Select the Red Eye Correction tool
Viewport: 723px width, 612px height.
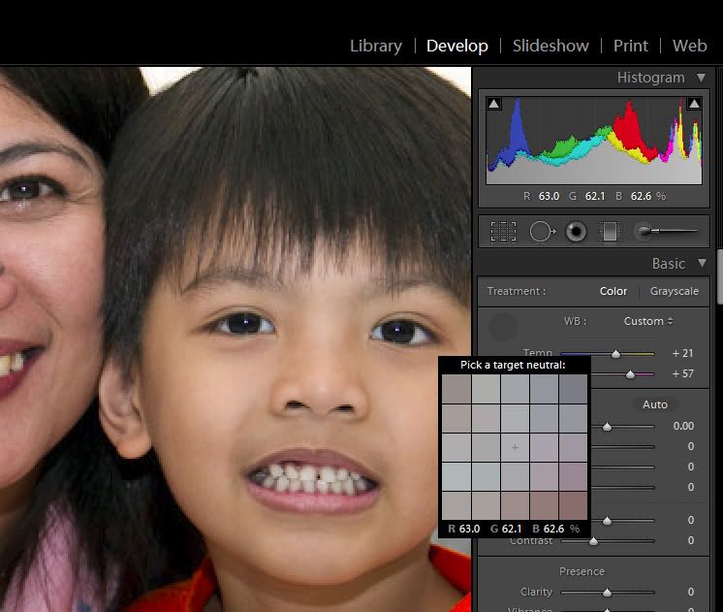pyautogui.click(x=577, y=232)
